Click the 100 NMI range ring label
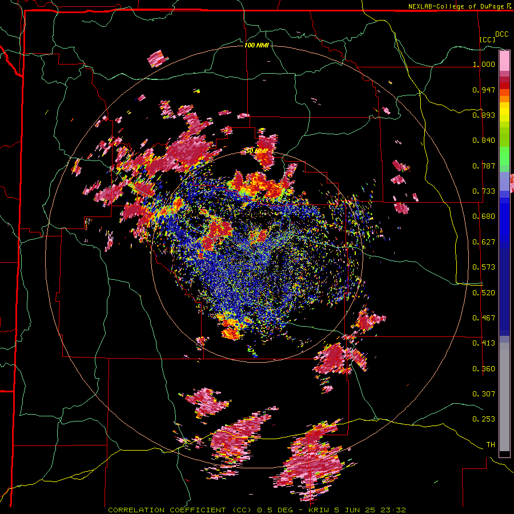This screenshot has height=514, width=514. point(256,45)
